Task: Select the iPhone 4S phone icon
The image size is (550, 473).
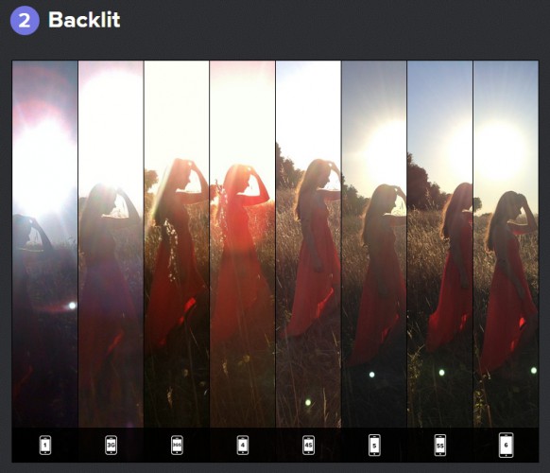Action: point(308,445)
